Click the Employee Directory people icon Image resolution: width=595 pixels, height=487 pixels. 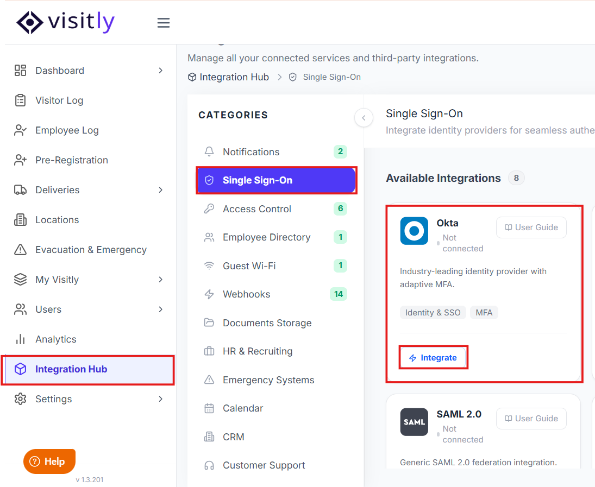[x=209, y=237]
